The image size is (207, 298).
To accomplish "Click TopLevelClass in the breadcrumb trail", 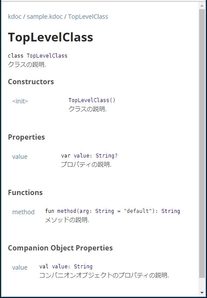I will click(x=88, y=17).
